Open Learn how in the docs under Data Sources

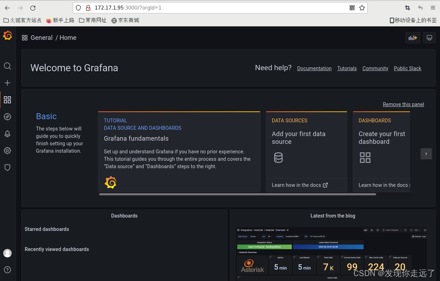pos(300,185)
